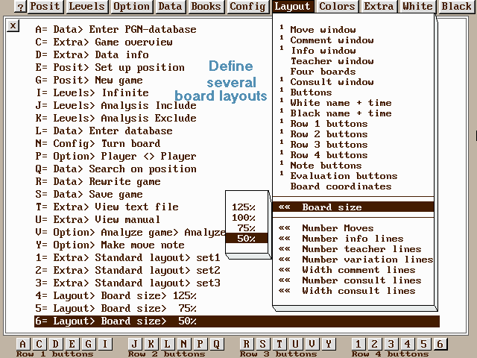Toggle the Teacher window layout option
This screenshot has width=477, height=358.
[x=321, y=61]
